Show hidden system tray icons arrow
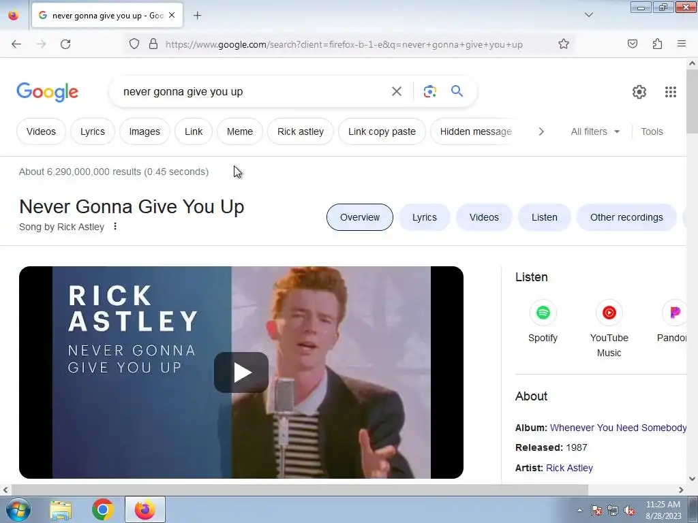The width and height of the screenshot is (698, 523). pos(579,510)
